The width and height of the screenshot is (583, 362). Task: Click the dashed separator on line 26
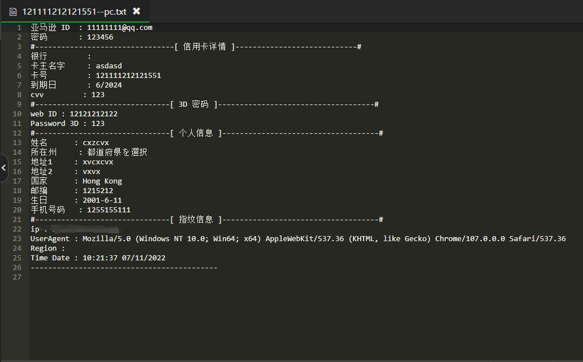[x=123, y=268]
